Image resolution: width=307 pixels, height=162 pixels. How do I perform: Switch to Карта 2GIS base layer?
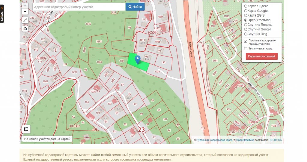[x=246, y=15]
